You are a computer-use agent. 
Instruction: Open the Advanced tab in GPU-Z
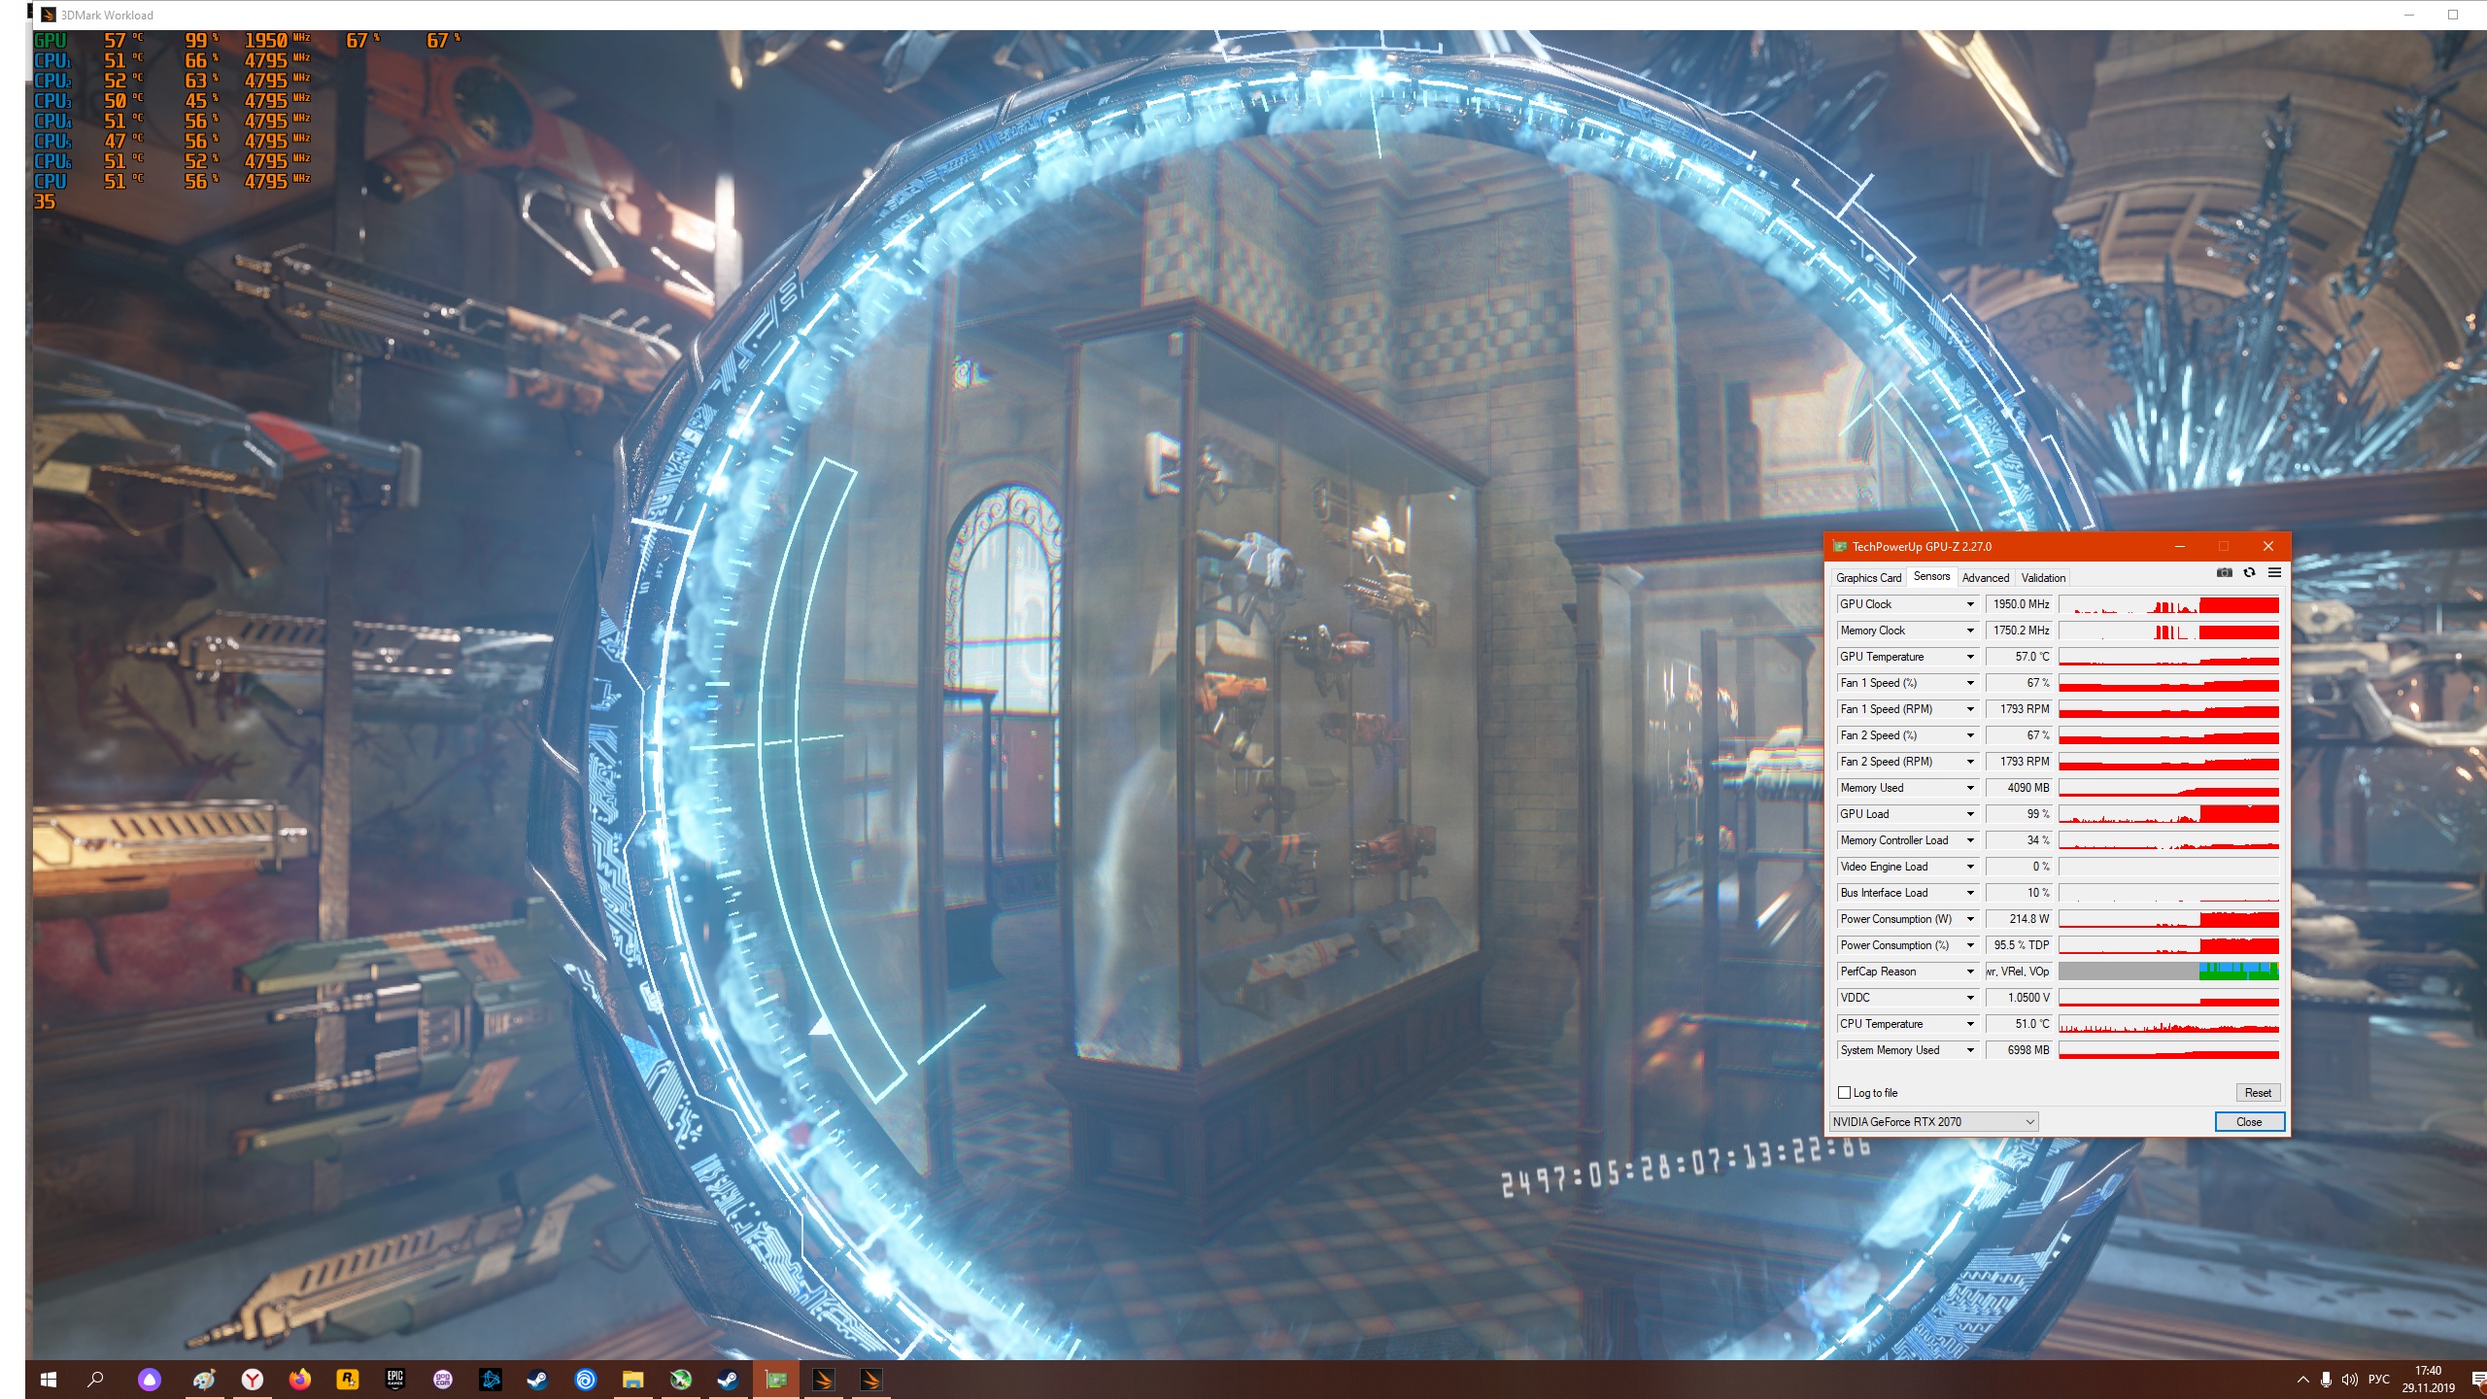(x=1985, y=578)
